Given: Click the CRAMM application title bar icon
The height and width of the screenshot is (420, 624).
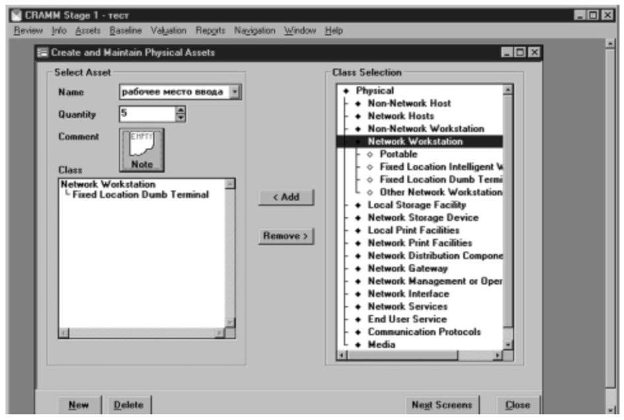Looking at the screenshot, I should click(17, 16).
